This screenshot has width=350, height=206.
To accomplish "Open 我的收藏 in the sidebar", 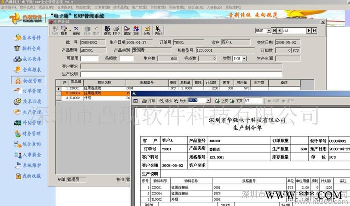I will pyautogui.click(x=27, y=176).
